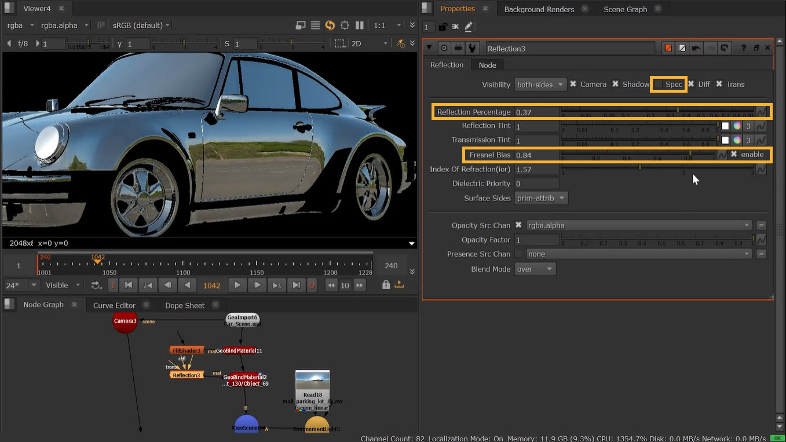Click the orange refresh viewer icon

330,25
